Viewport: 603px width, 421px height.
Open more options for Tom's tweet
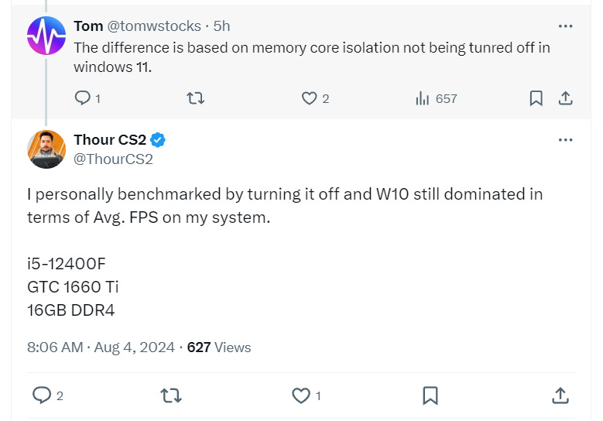pyautogui.click(x=565, y=26)
